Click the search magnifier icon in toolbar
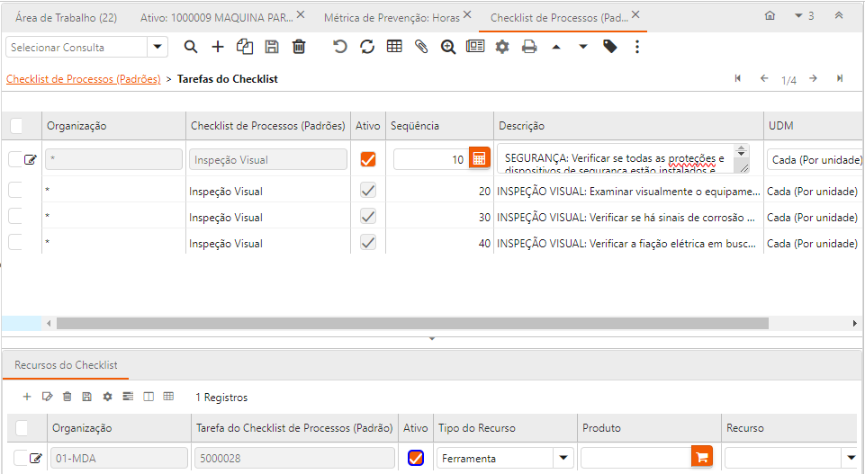The image size is (865, 474). tap(190, 47)
